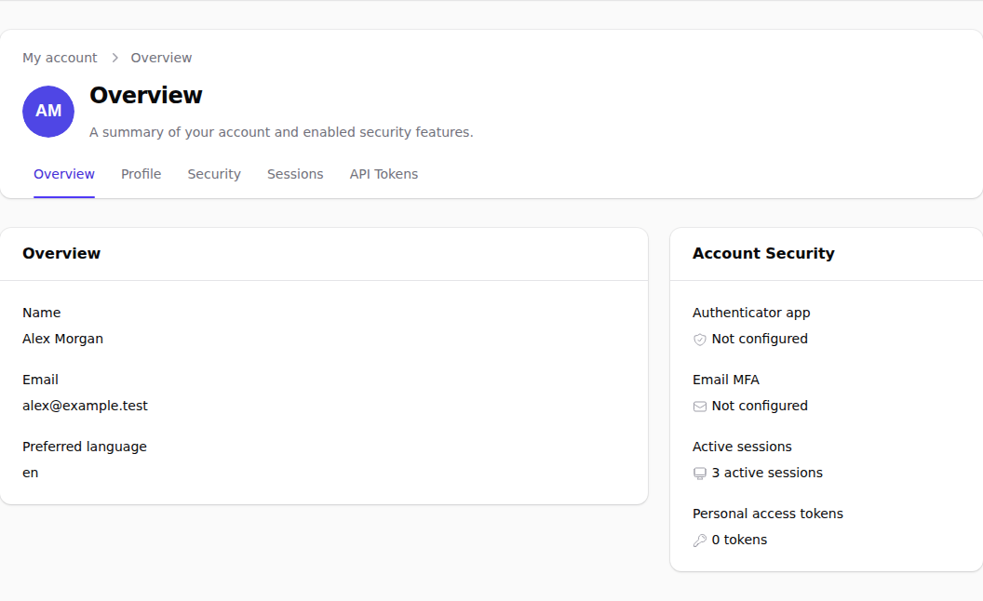Click the Name field label

tap(41, 313)
